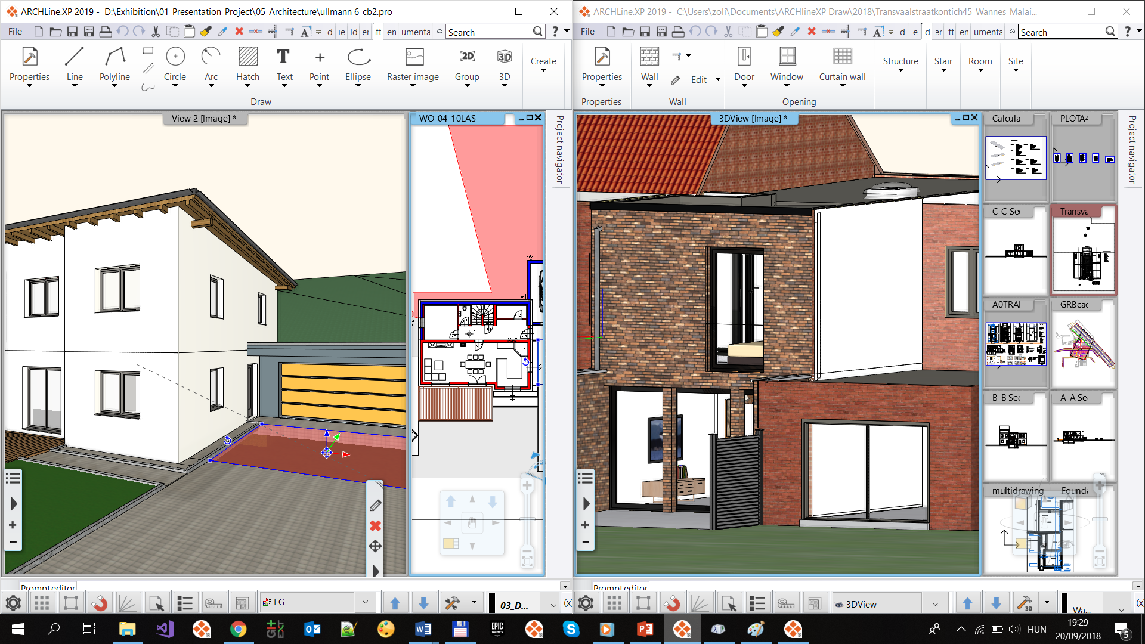
Task: Click the Edit wall button
Action: (698, 79)
